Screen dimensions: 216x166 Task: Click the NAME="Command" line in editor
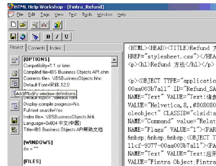[x=172, y=121]
